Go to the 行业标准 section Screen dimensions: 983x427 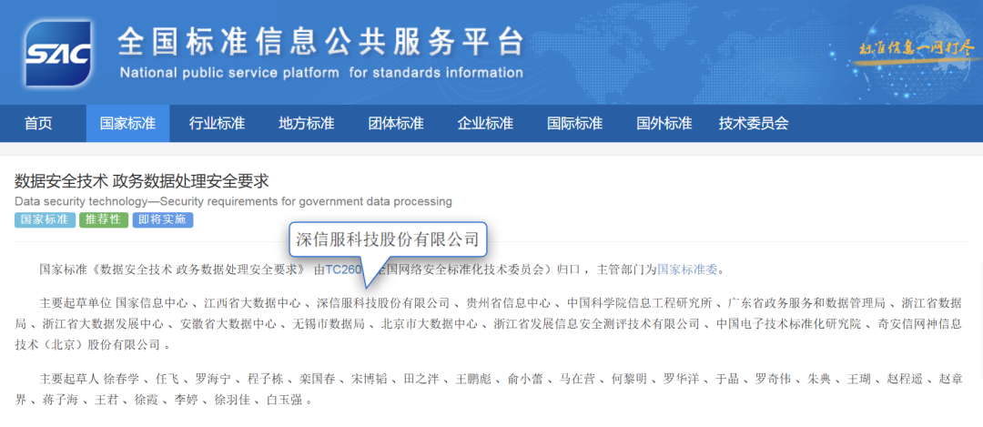pos(217,124)
